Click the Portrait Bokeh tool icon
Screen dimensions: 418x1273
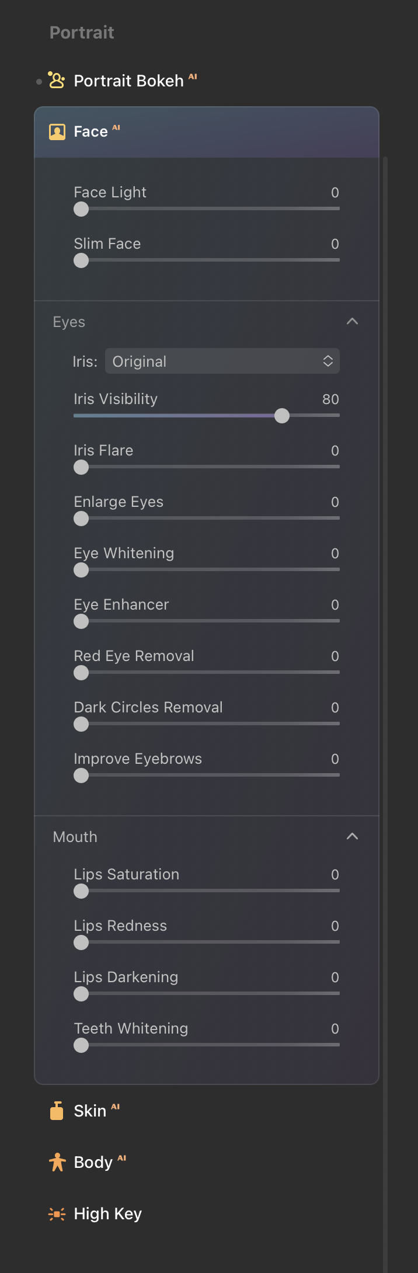pyautogui.click(x=57, y=80)
